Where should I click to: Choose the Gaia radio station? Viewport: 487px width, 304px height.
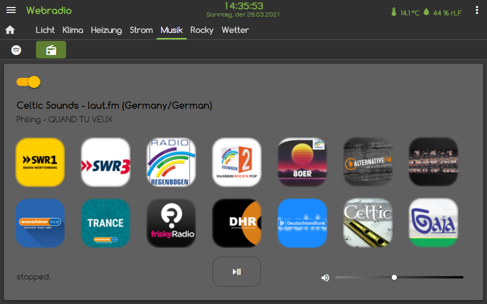click(x=433, y=223)
